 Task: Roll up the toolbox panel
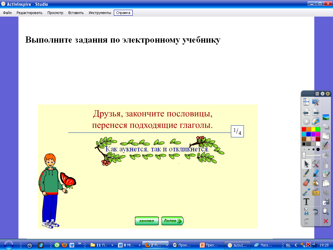click(322, 93)
